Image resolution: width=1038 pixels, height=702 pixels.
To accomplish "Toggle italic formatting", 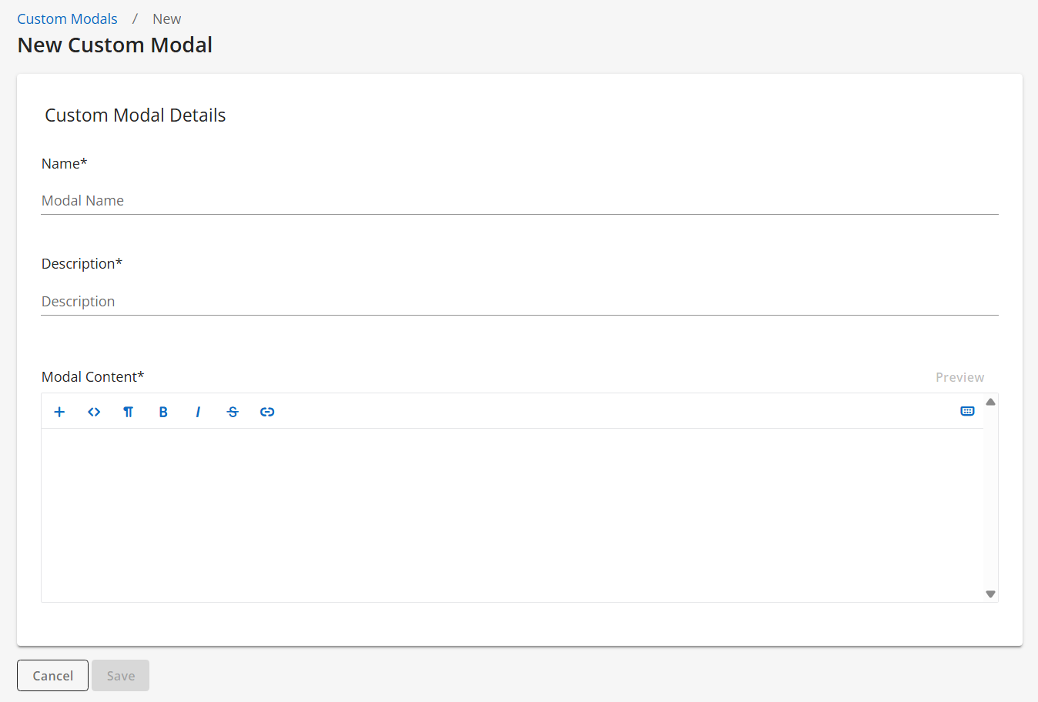I will pyautogui.click(x=198, y=412).
